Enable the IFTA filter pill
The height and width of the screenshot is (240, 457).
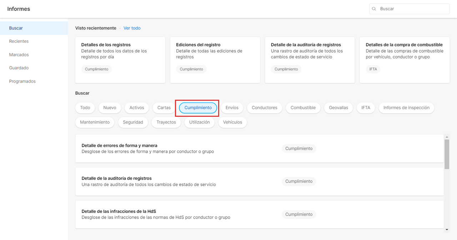pos(366,108)
